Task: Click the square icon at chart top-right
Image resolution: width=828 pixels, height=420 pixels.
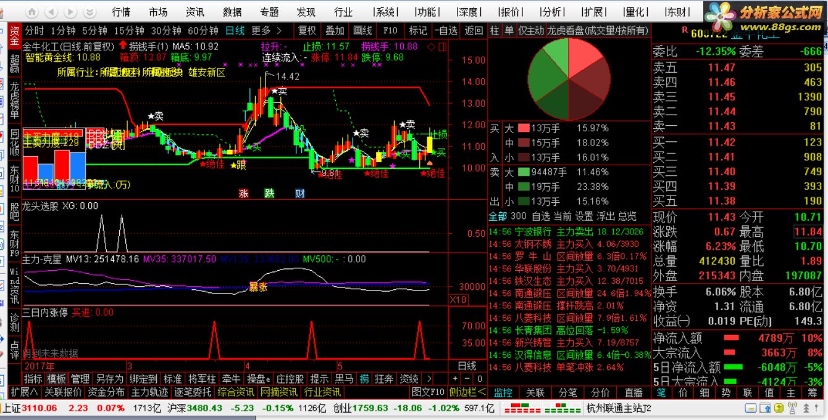Action: click(443, 47)
